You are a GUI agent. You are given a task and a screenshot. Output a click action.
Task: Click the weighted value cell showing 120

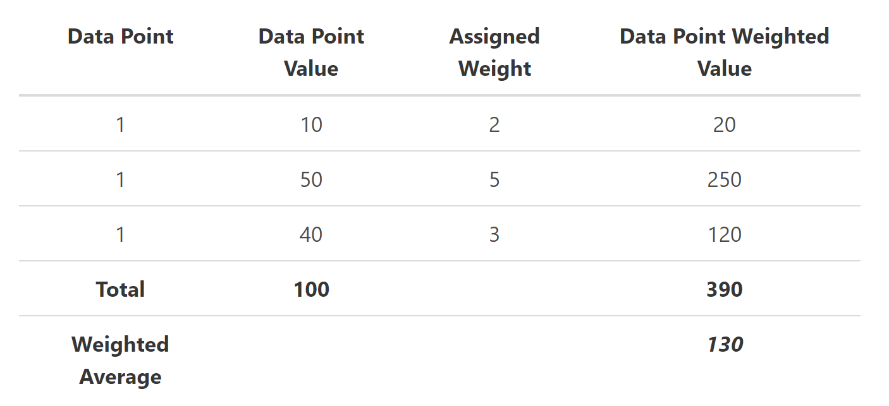click(x=724, y=235)
